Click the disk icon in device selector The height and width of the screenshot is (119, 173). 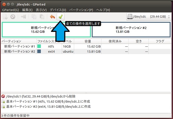pyautogui.click(x=130, y=17)
